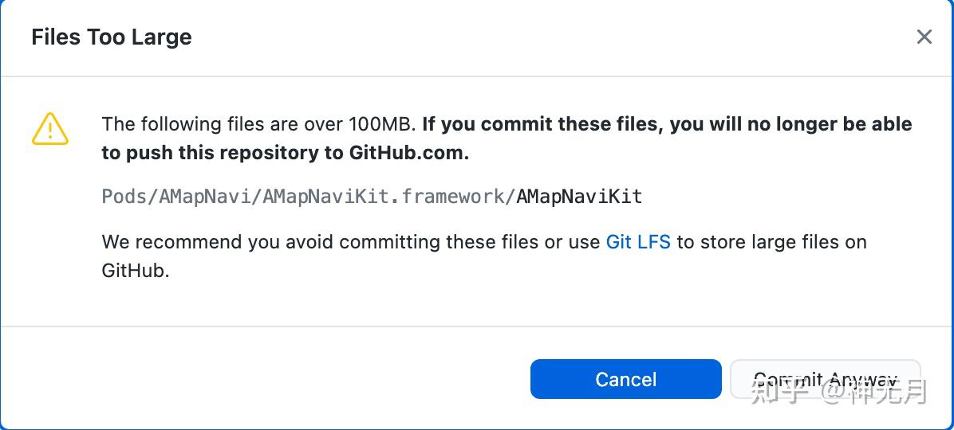Viewport: 954px width, 430px height.
Task: Click the gray AMapNavi folder segment
Action: 210,197
